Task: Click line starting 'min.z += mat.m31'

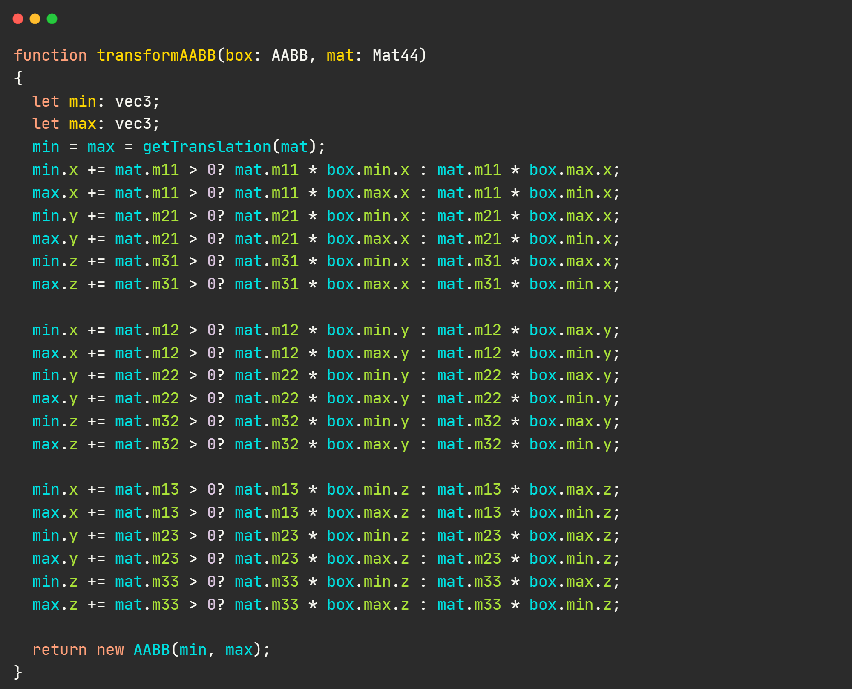Action: 326,261
